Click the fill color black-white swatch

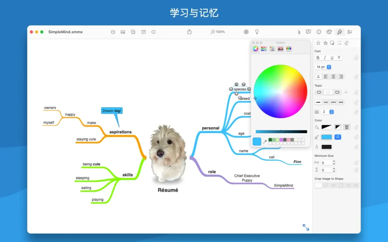(326, 127)
